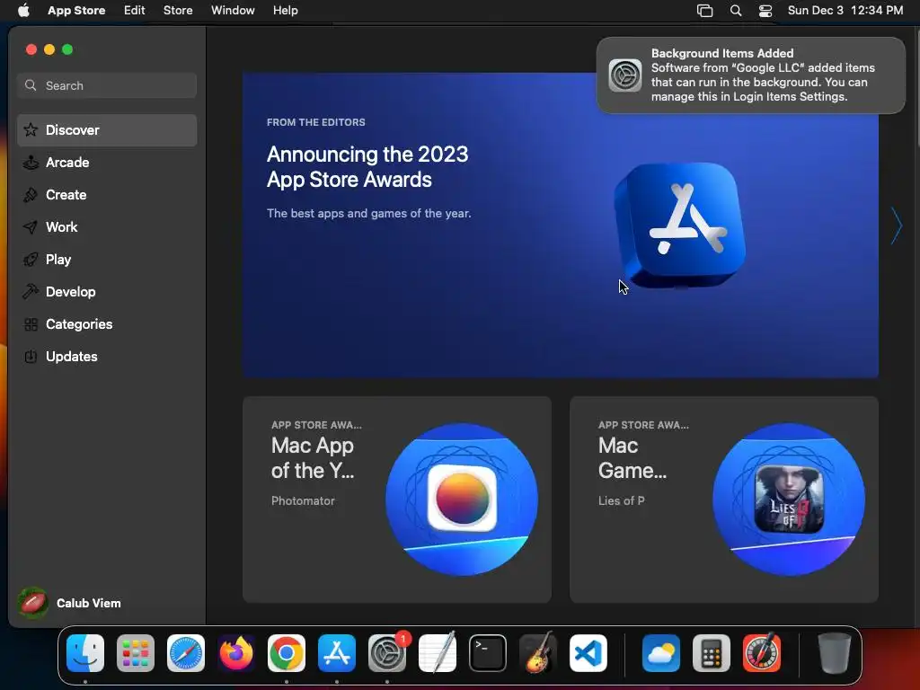Click the vertical scrollbar at window edge
The width and height of the screenshot is (920, 690).
pos(917,88)
